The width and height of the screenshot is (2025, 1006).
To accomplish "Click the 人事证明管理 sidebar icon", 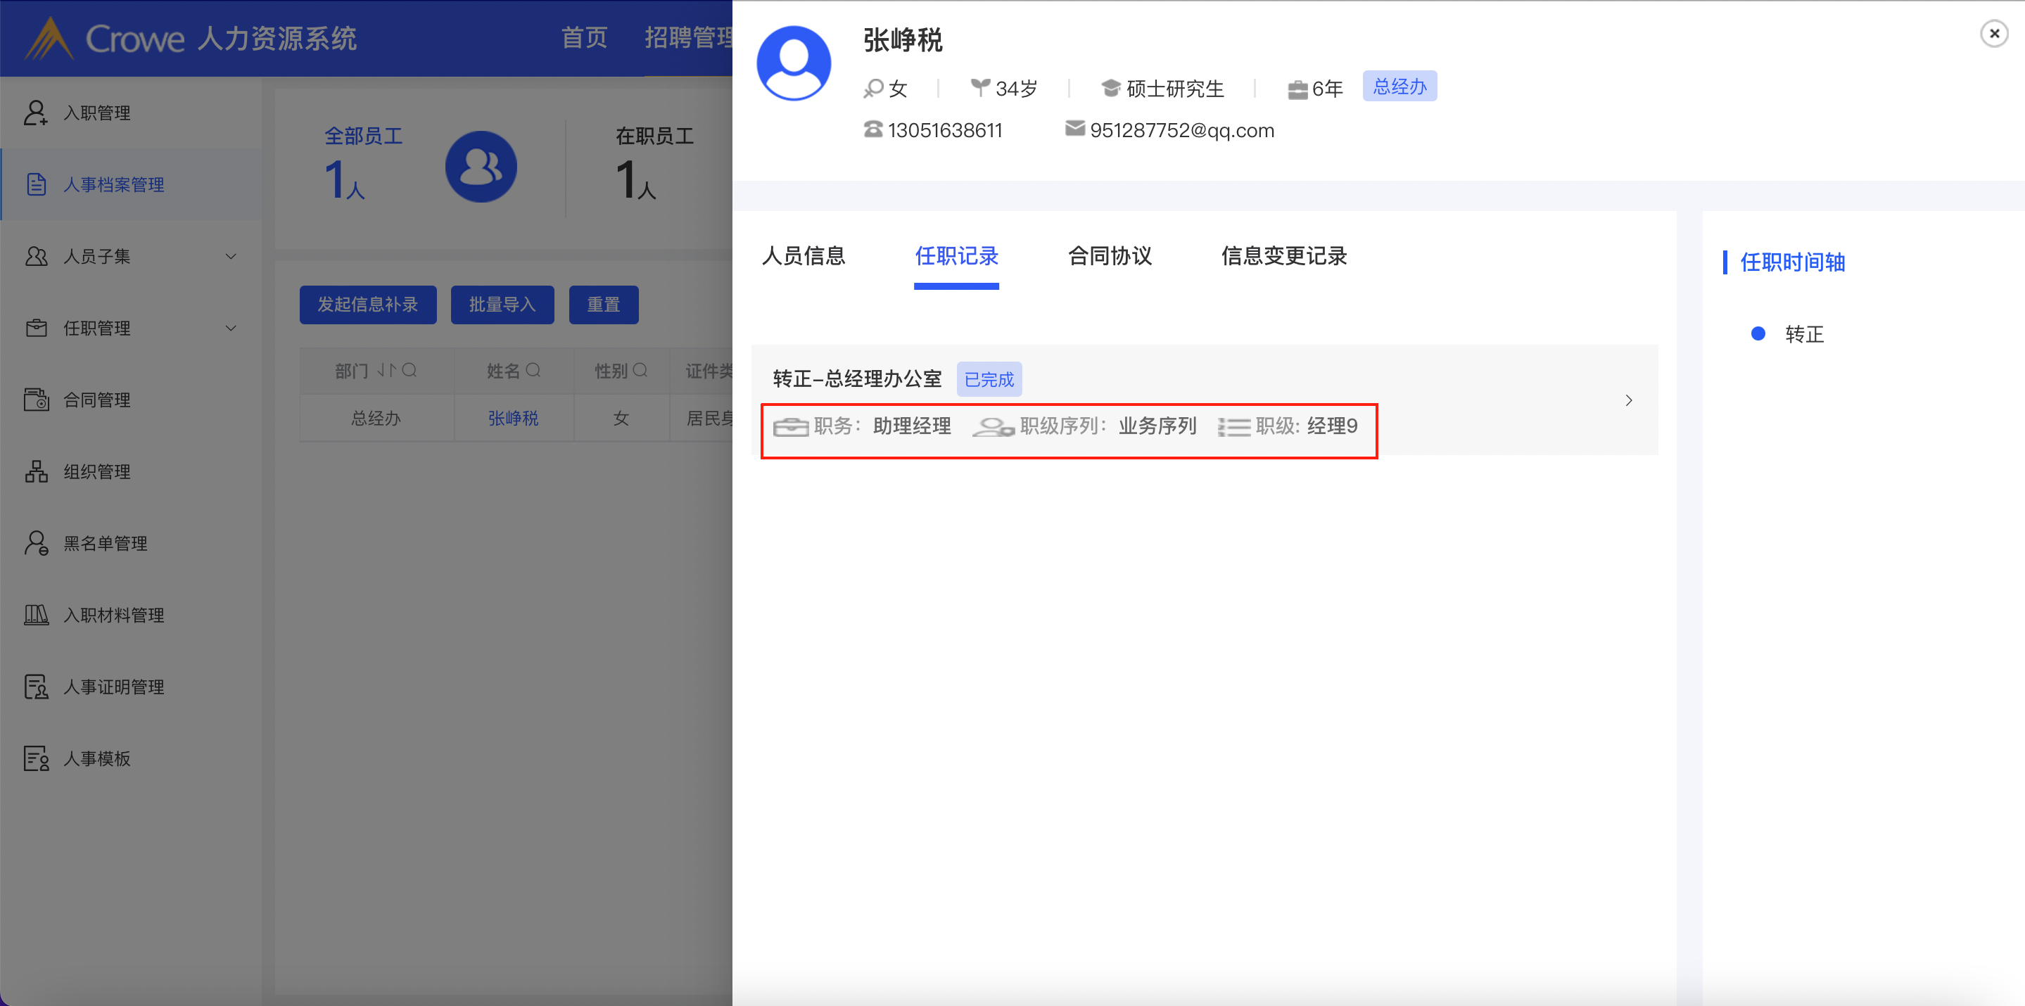I will pyautogui.click(x=35, y=687).
